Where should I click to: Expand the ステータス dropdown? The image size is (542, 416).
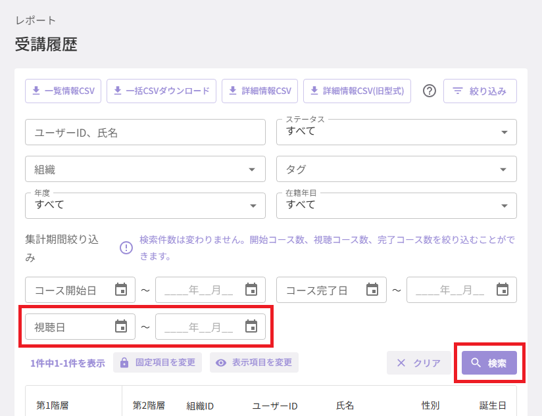point(397,132)
